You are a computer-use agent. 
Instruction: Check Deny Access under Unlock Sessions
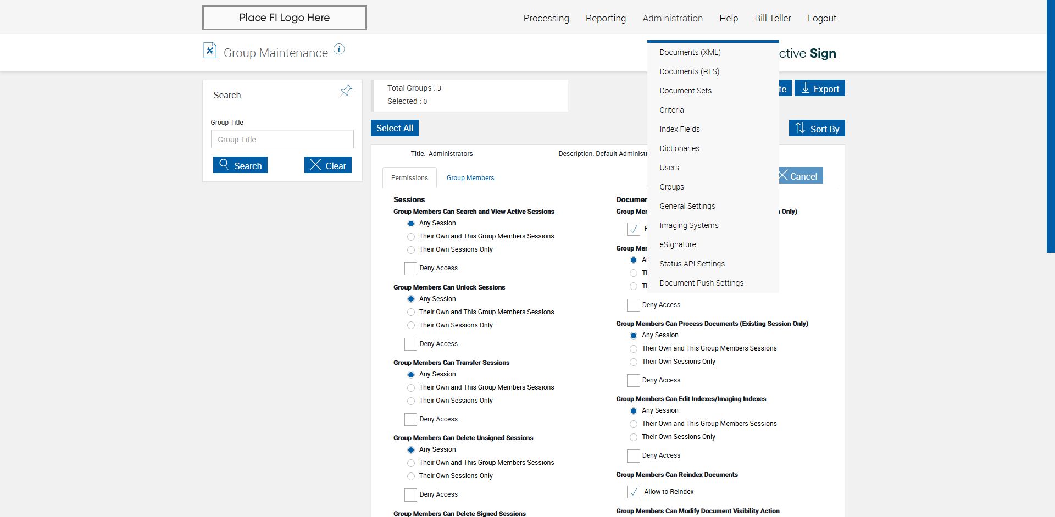(x=410, y=344)
